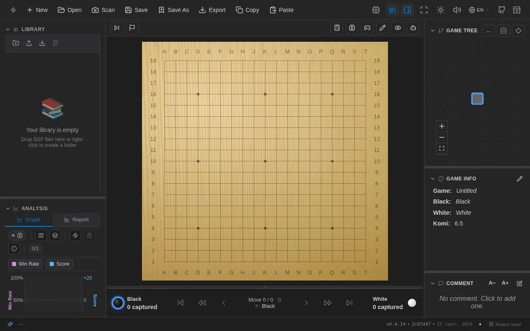Collapse the Library panel chevron

pyautogui.click(x=8, y=29)
